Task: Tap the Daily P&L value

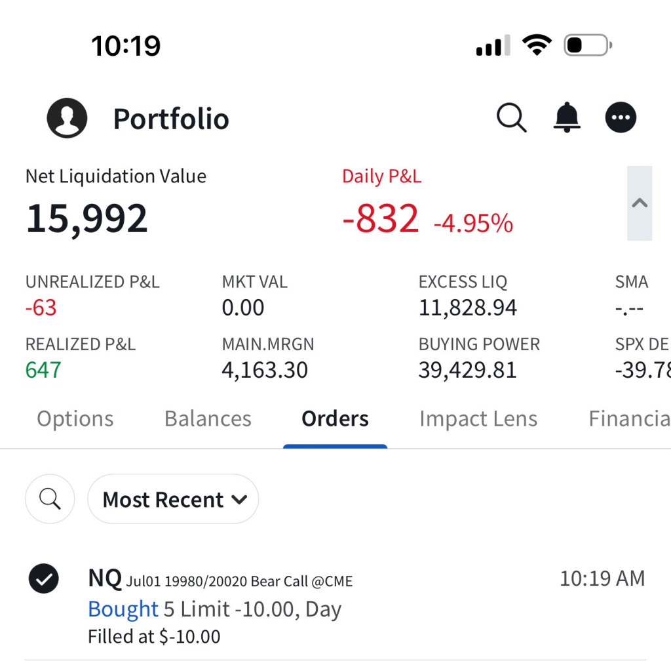Action: (x=381, y=218)
